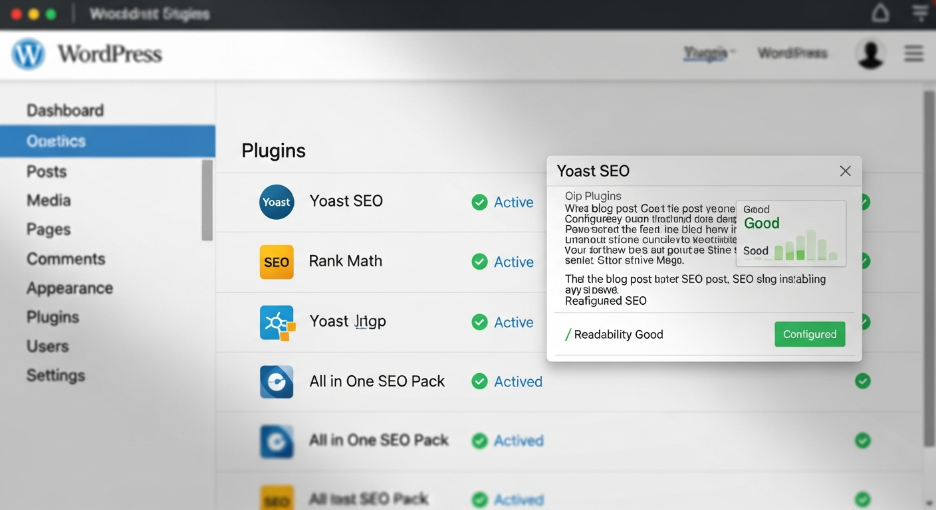Open the Appearance menu item

[x=69, y=288]
